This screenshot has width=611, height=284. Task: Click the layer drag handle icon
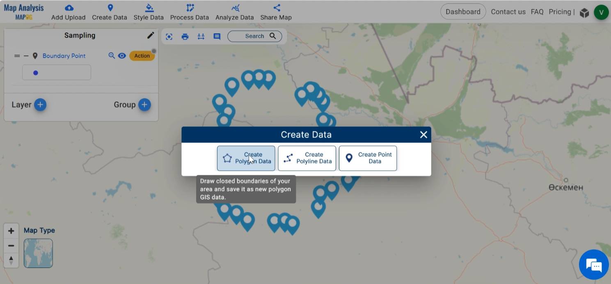17,56
